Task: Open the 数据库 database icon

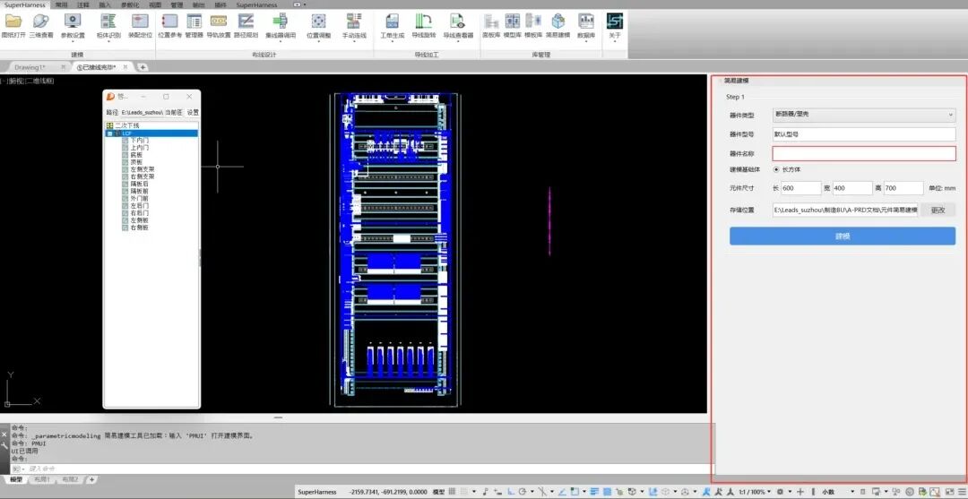Action: pos(586,22)
